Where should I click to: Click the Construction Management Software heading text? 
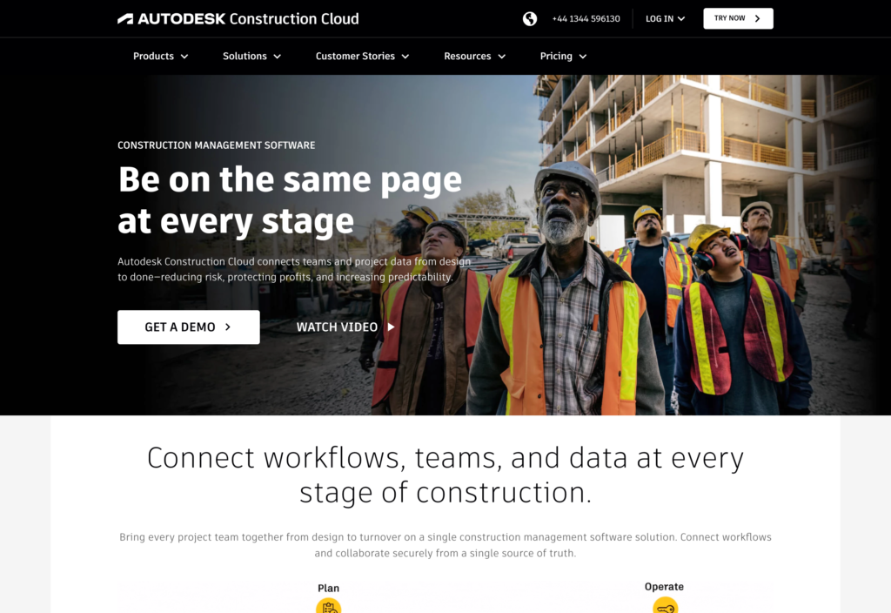click(217, 145)
